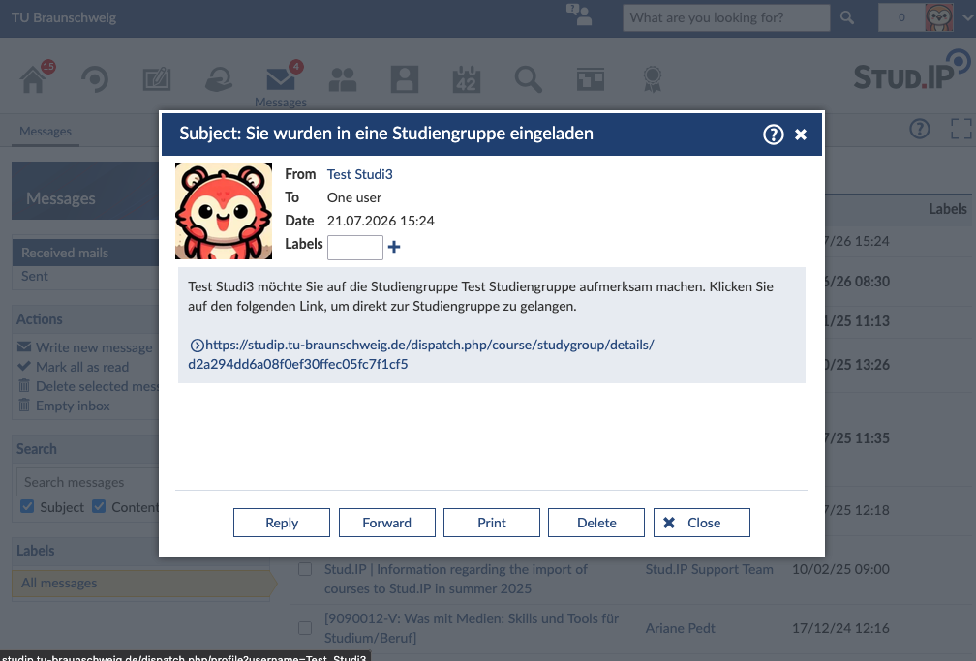
Task: Click the Close button in dialog
Action: point(701,523)
